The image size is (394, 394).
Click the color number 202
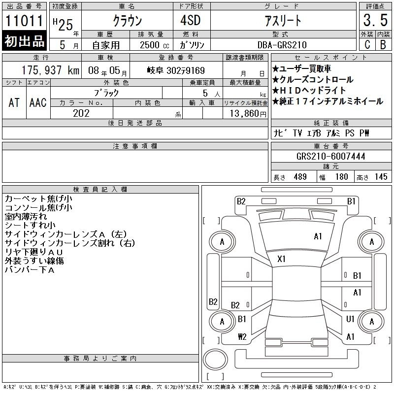tap(81, 113)
